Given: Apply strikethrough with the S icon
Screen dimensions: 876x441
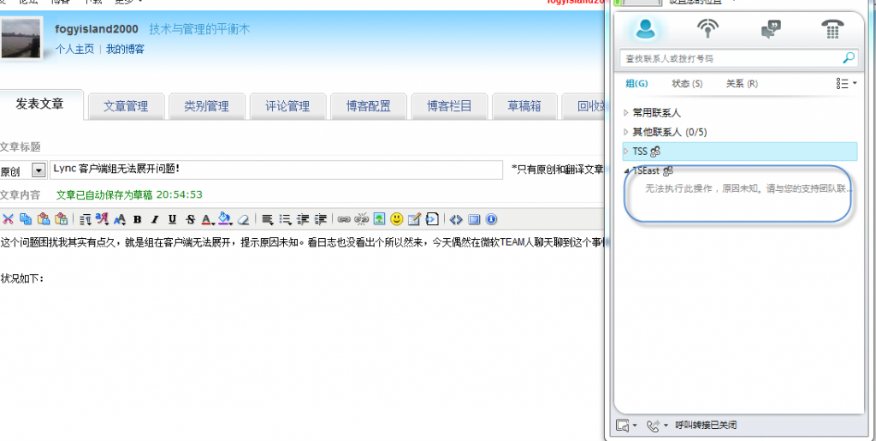Looking at the screenshot, I should click(190, 219).
